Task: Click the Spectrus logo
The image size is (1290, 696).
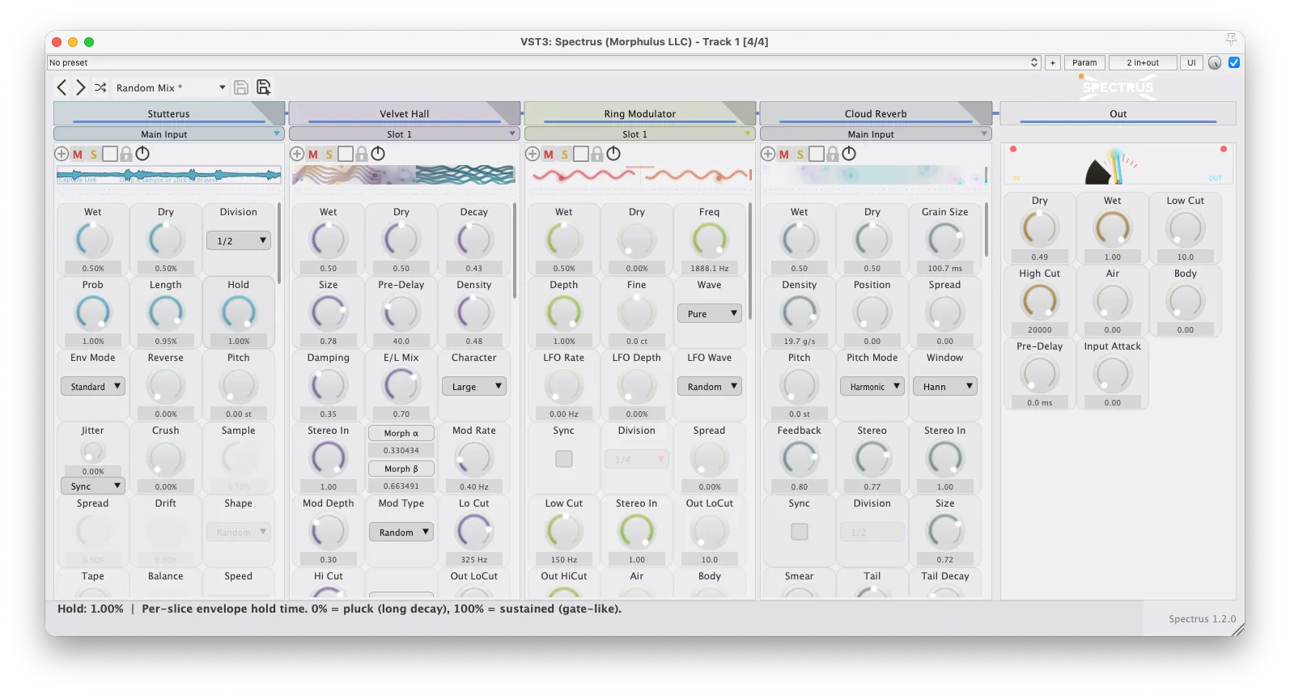Action: point(1118,87)
